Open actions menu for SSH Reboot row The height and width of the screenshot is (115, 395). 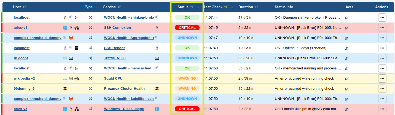coord(382,48)
